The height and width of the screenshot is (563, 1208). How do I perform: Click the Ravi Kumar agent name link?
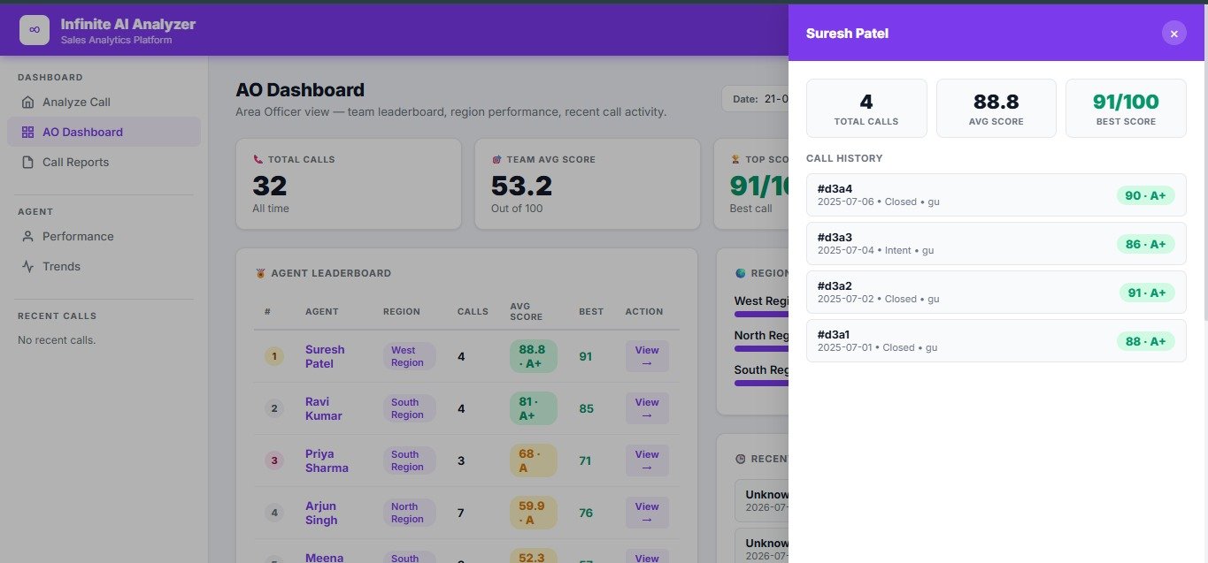[323, 408]
